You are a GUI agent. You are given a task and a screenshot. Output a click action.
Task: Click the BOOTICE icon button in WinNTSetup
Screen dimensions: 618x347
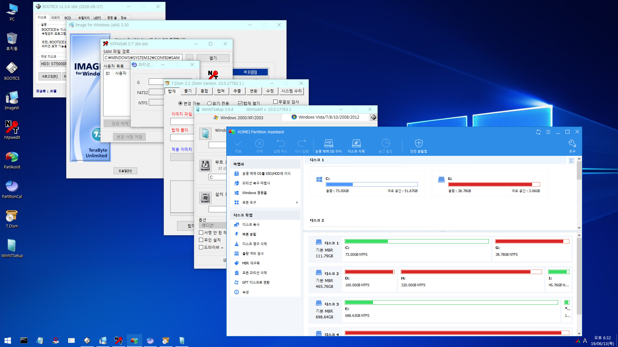(373, 117)
